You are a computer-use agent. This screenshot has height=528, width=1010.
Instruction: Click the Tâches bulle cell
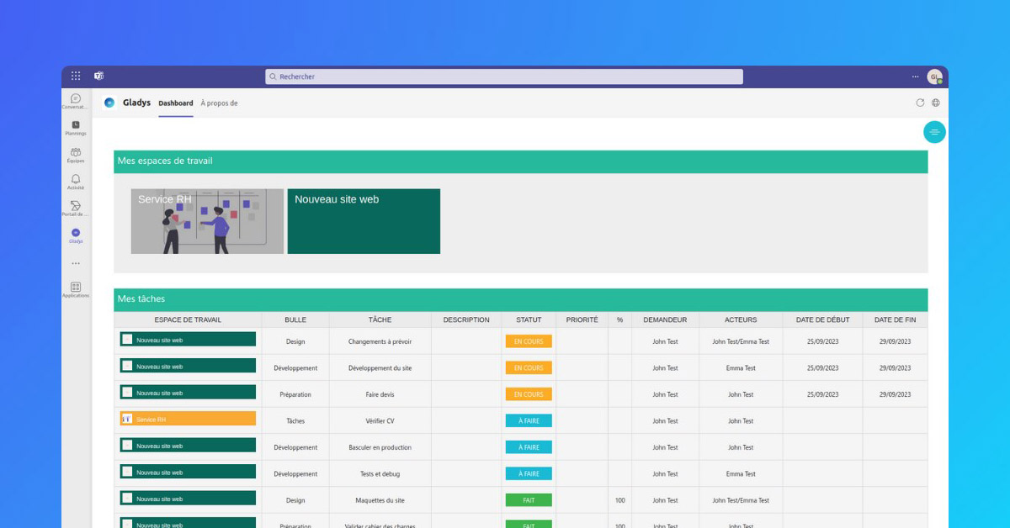[x=295, y=421]
